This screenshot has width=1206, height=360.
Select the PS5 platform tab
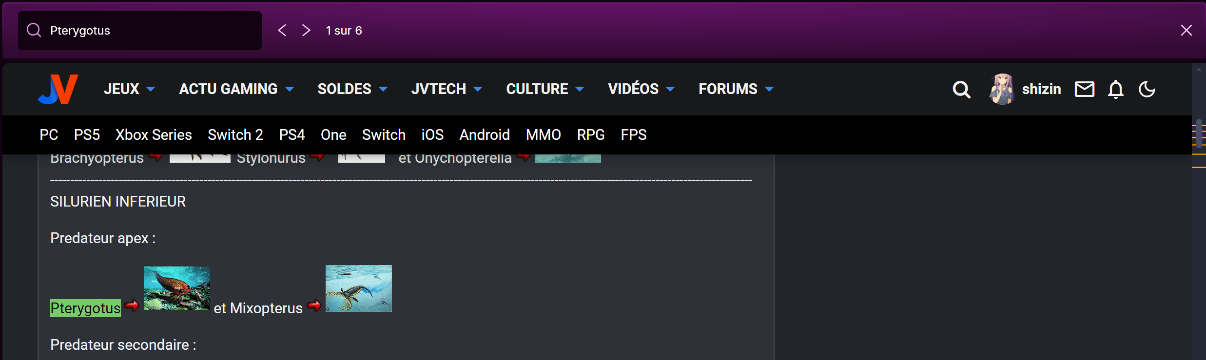87,135
